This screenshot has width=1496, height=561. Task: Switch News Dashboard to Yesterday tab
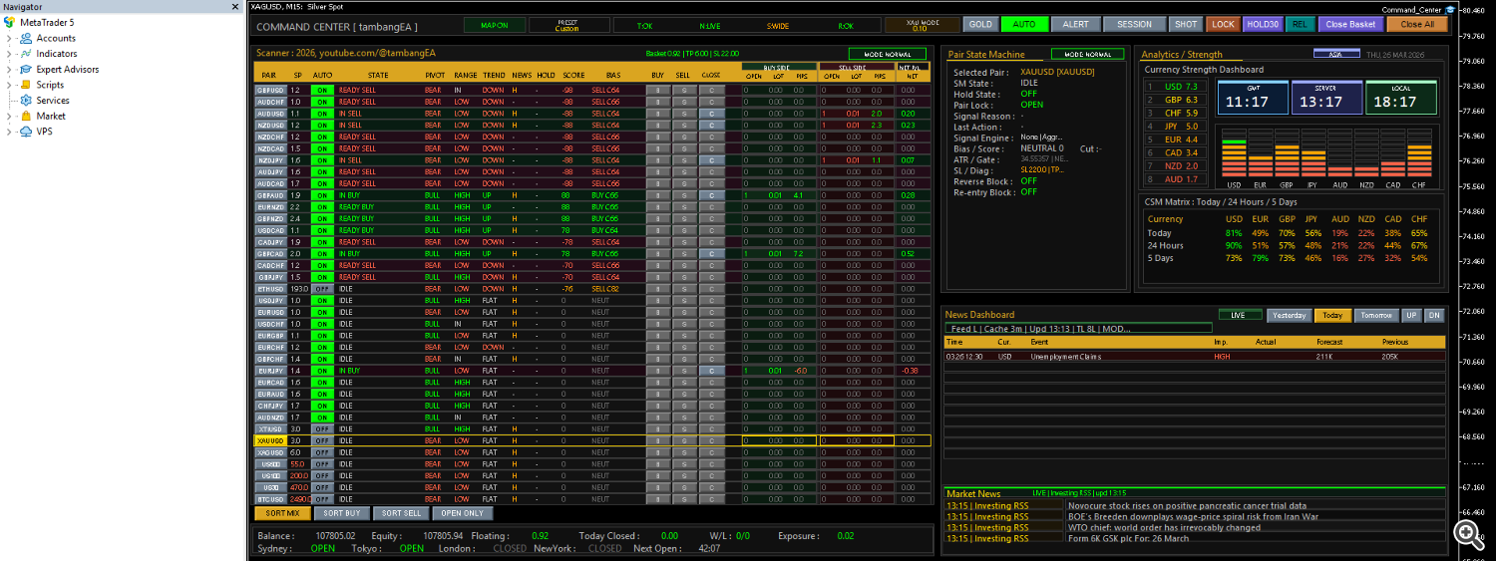click(1290, 315)
